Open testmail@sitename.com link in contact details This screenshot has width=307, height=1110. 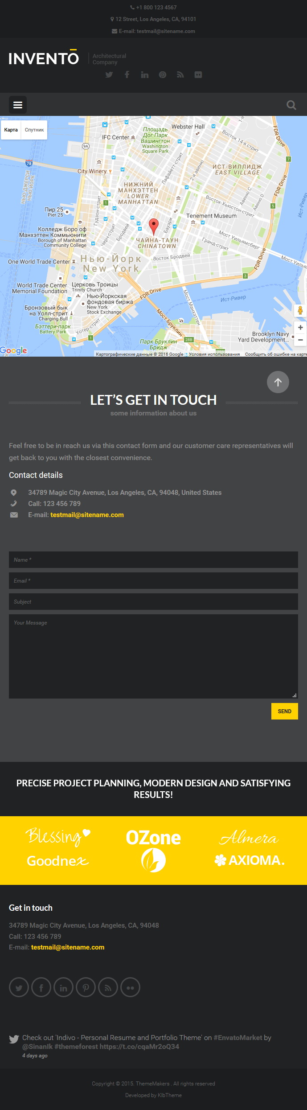click(x=87, y=515)
